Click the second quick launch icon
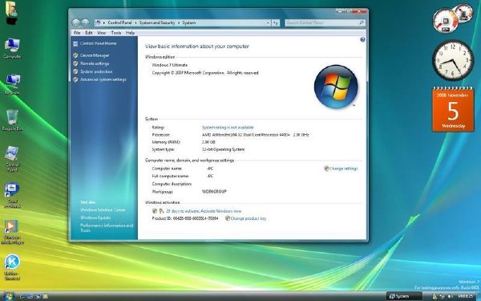 coord(30,296)
